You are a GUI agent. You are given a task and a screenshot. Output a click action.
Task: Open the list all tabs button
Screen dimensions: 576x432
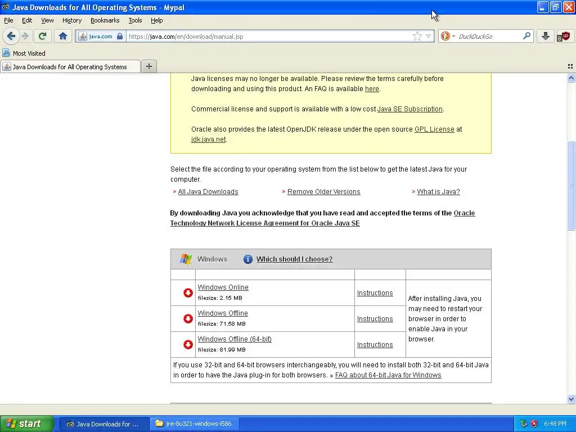click(x=570, y=66)
